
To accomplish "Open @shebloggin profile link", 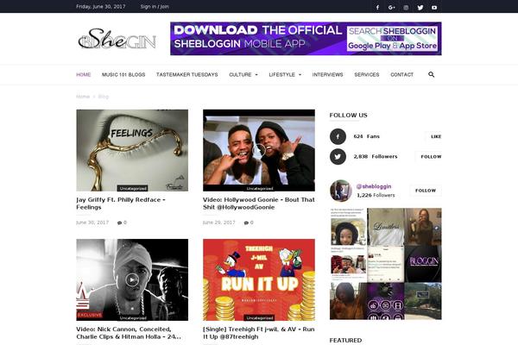I will click(374, 186).
